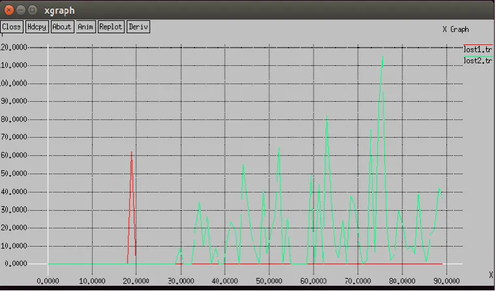Click the xgraph window title

click(59, 10)
